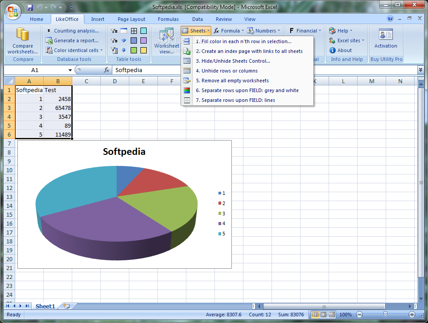This screenshot has width=428, height=323.
Task: Select 'Fill color in each n'th row' item
Action: point(247,41)
